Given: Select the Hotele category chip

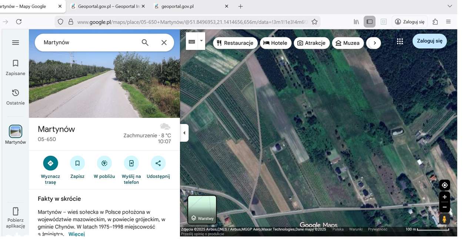Looking at the screenshot, I should pyautogui.click(x=275, y=43).
